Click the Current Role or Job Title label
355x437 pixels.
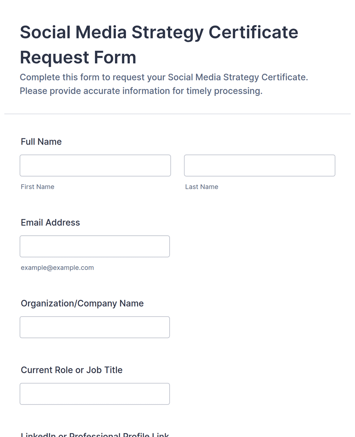pos(71,370)
